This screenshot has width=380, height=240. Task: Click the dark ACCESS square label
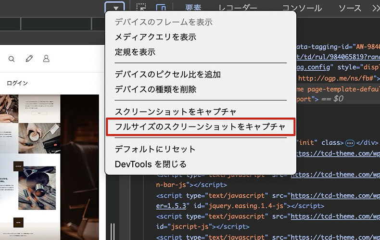[18, 166]
